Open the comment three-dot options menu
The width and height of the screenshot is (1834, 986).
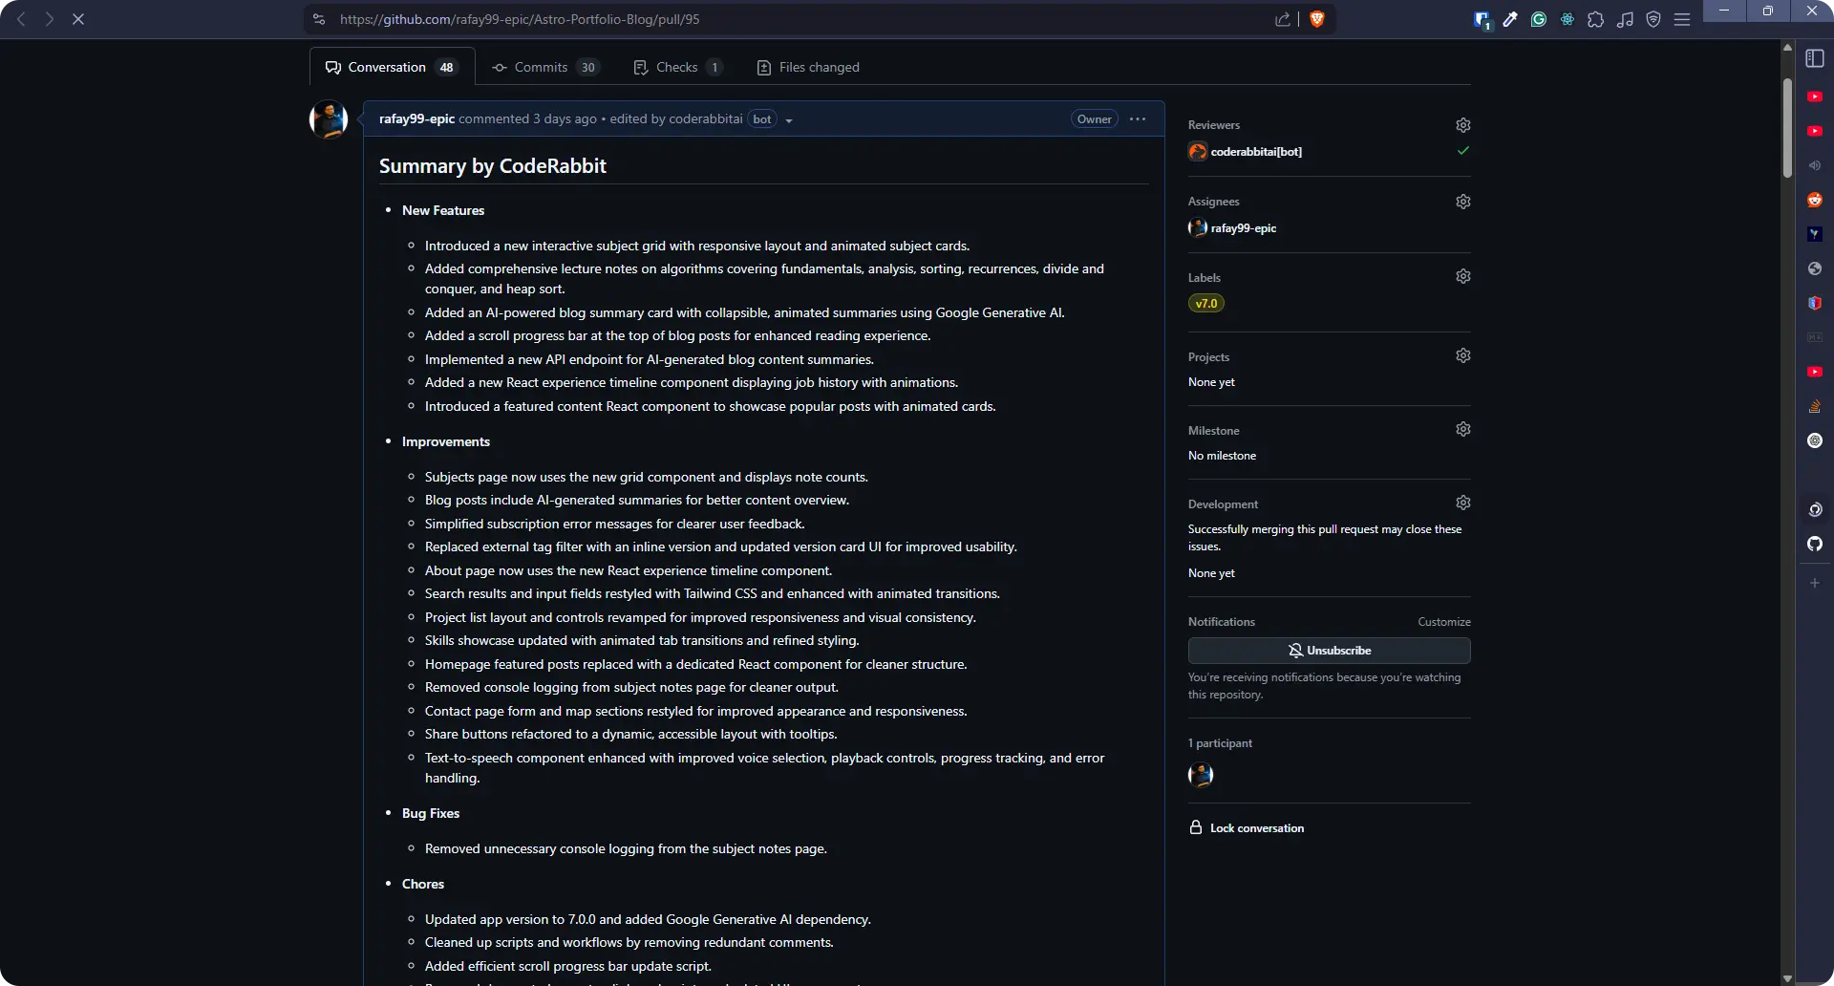pyautogui.click(x=1137, y=119)
